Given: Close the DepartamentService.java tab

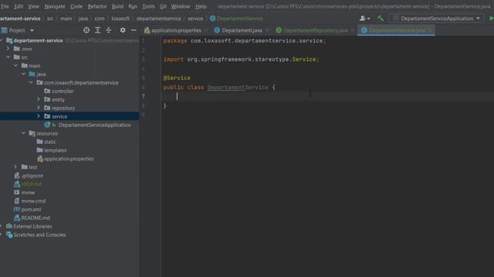Looking at the screenshot, I should [430, 31].
